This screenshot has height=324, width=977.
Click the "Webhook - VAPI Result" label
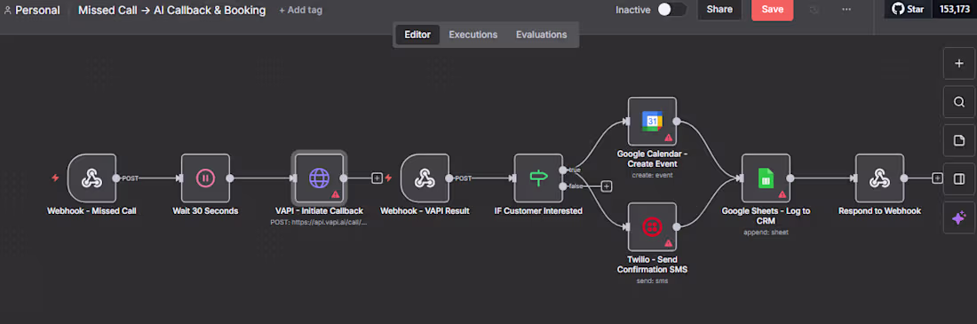[x=425, y=211]
